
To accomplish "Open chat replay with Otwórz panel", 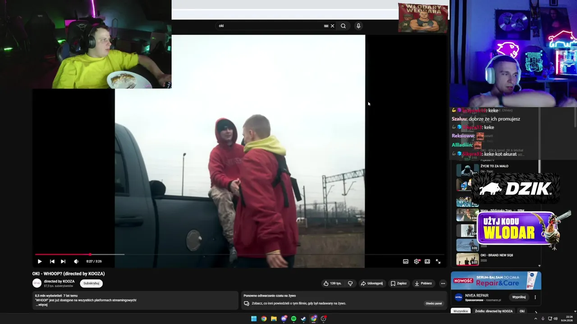I will [434, 303].
